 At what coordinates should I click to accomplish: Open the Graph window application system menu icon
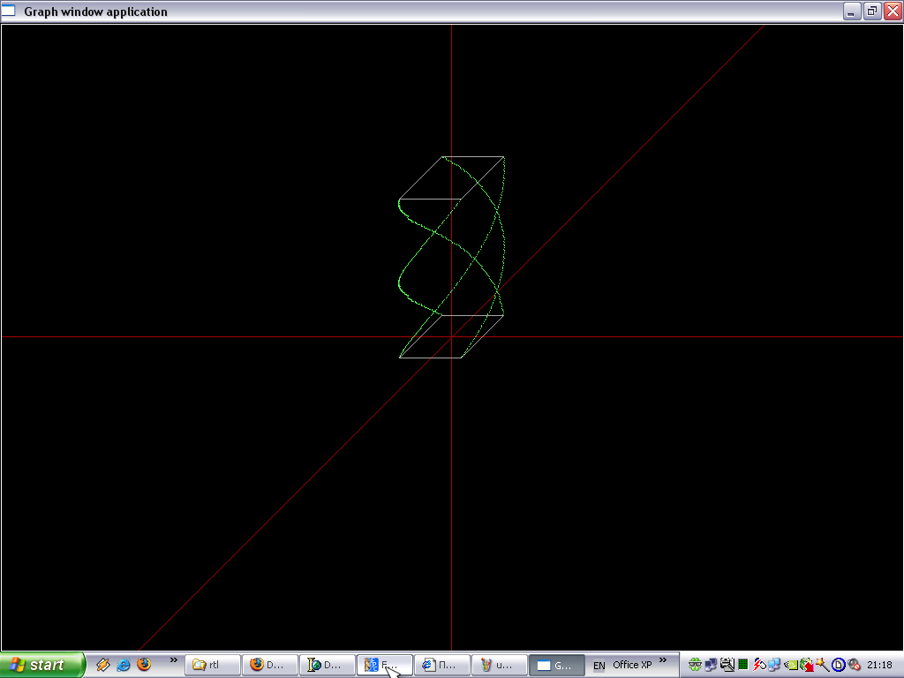tap(10, 11)
